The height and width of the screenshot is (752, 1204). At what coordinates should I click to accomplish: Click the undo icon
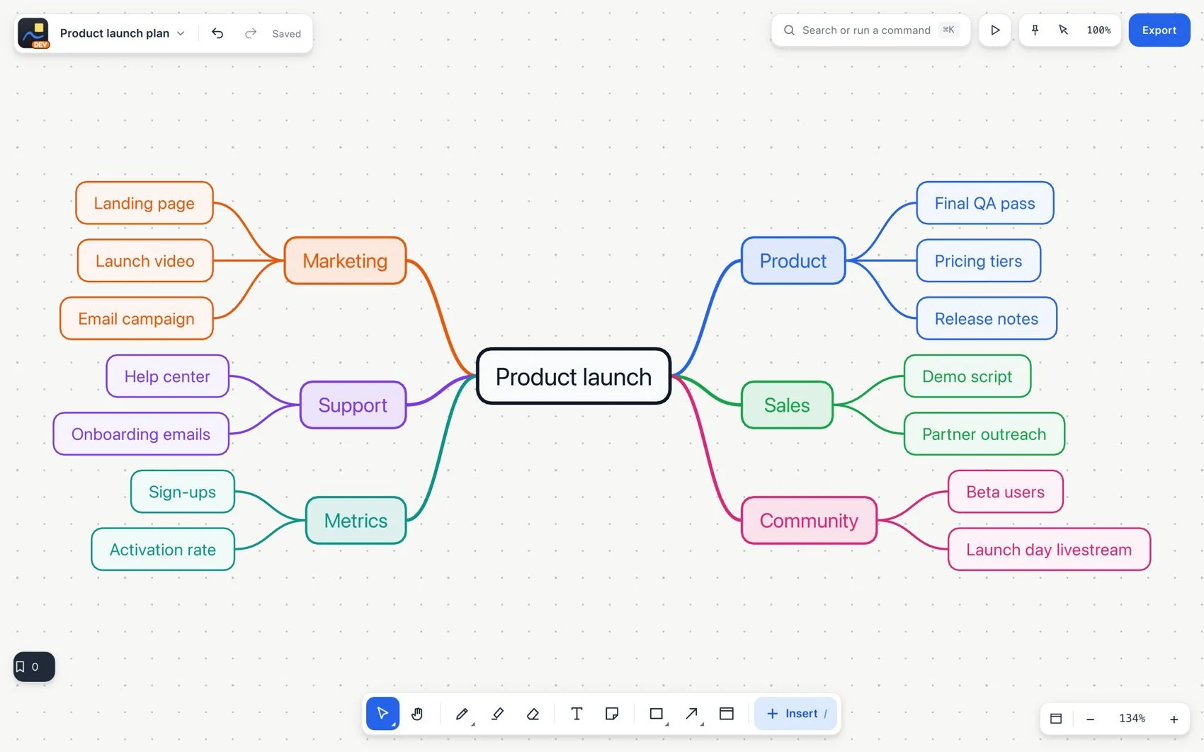tap(217, 33)
